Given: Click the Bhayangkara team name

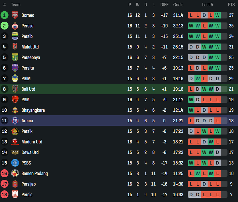Looking at the screenshot, I should coord(33,110).
